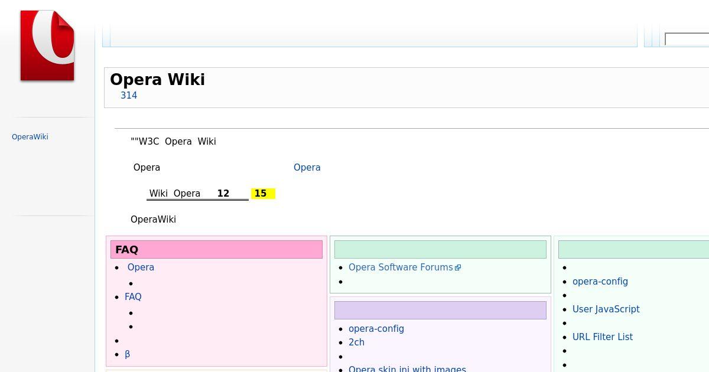The image size is (709, 372).
Task: Open opera-config in the right column
Action: tap(600, 282)
